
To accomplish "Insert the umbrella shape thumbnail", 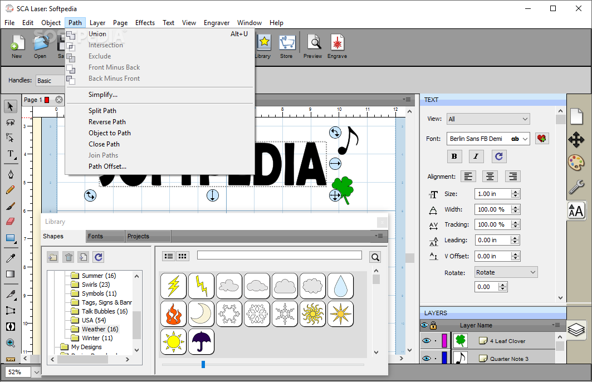I will click(x=201, y=341).
